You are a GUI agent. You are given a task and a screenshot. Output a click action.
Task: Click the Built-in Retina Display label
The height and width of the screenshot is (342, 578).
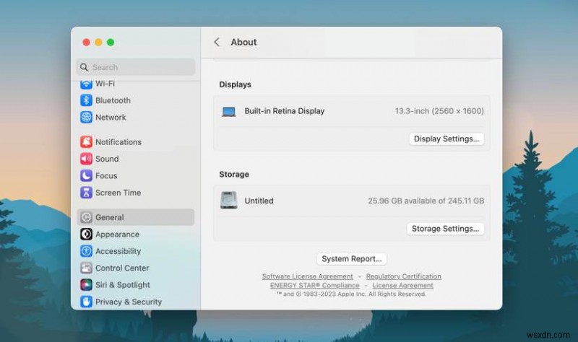click(x=284, y=111)
